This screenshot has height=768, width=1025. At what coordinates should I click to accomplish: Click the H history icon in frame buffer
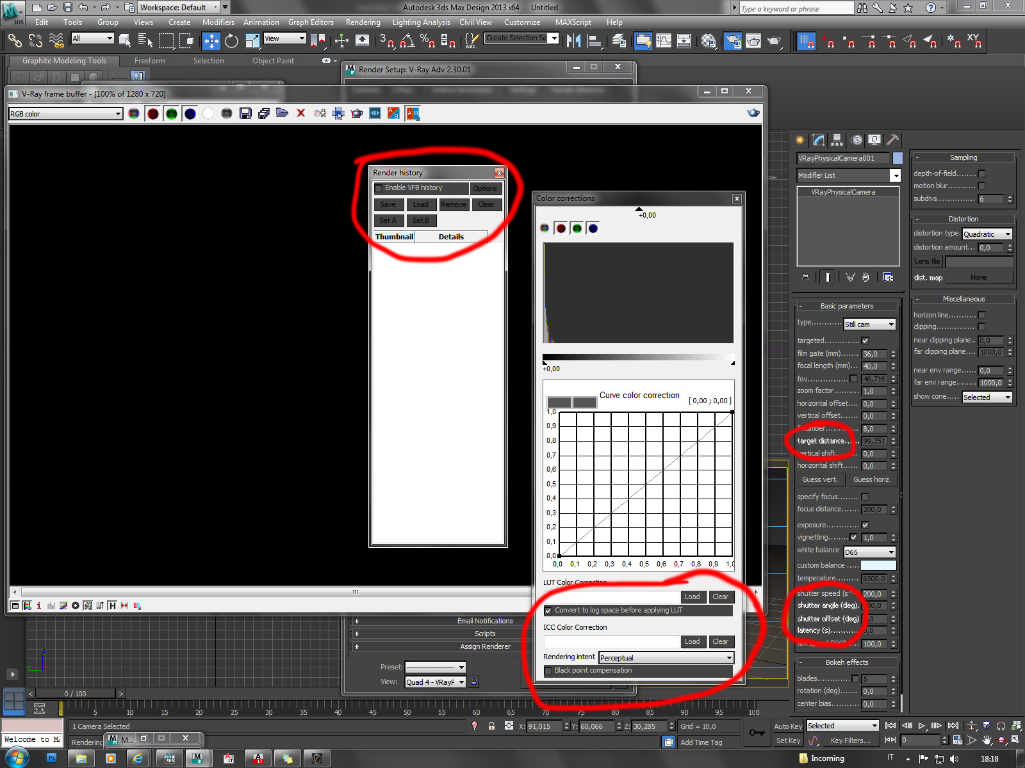pos(112,605)
